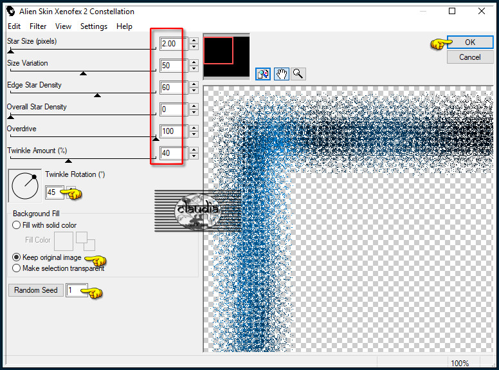Click the Edge Star Density value field
This screenshot has height=370, width=499.
click(174, 88)
